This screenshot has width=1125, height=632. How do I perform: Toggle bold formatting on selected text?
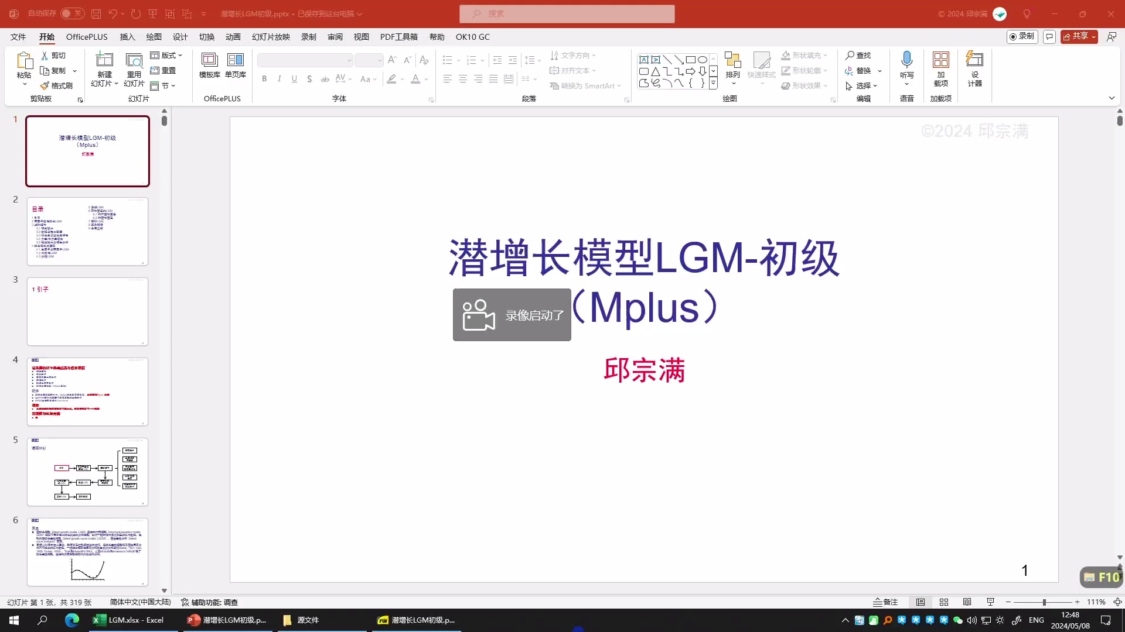click(x=264, y=78)
